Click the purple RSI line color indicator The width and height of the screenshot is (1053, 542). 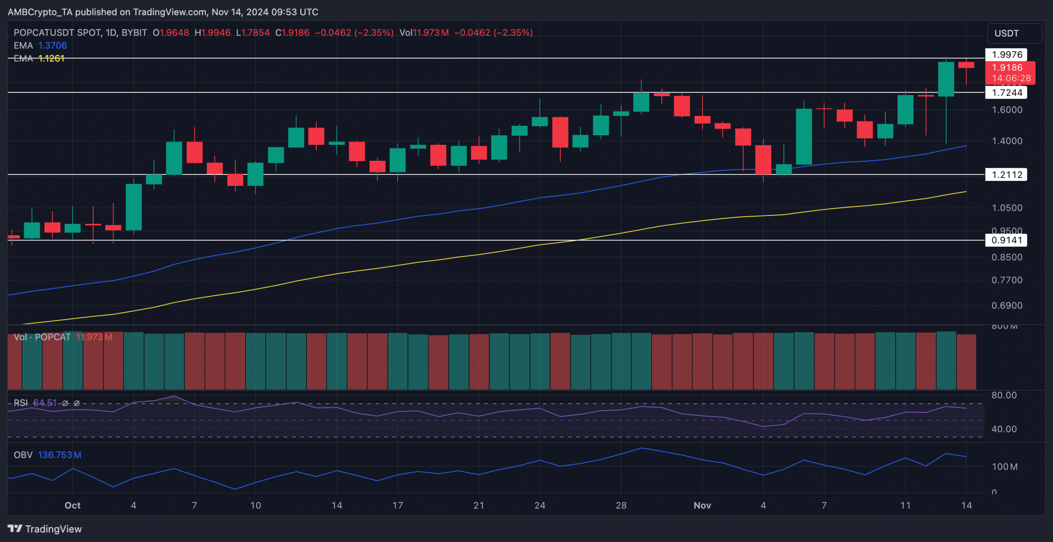(45, 403)
